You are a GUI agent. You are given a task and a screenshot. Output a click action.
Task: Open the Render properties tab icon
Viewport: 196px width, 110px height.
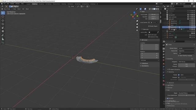pos(164,49)
